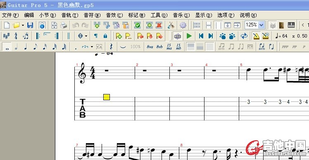309x160 pixels.
Task: Show the piano keyboard panel icon
Action: [291, 25]
